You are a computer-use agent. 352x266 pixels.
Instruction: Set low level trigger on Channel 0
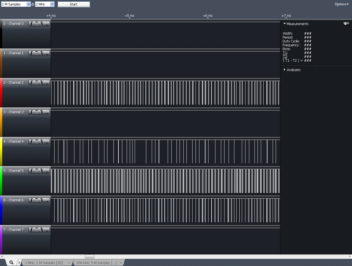coord(47,24)
